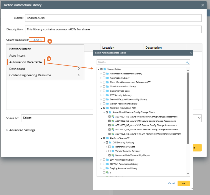
Task: Select Network Intent in the Add menu
Action: 20,49
